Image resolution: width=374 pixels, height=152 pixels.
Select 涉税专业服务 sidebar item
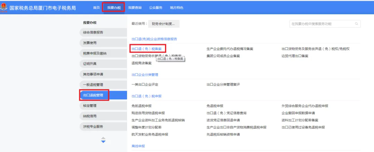tap(103, 126)
